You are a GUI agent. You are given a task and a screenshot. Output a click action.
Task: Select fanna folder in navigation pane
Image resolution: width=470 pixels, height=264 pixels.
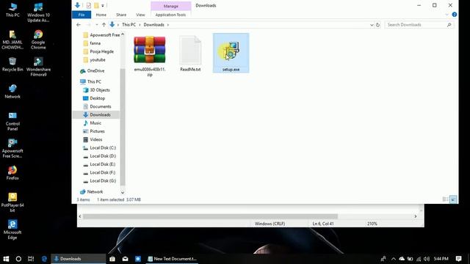tap(92, 43)
